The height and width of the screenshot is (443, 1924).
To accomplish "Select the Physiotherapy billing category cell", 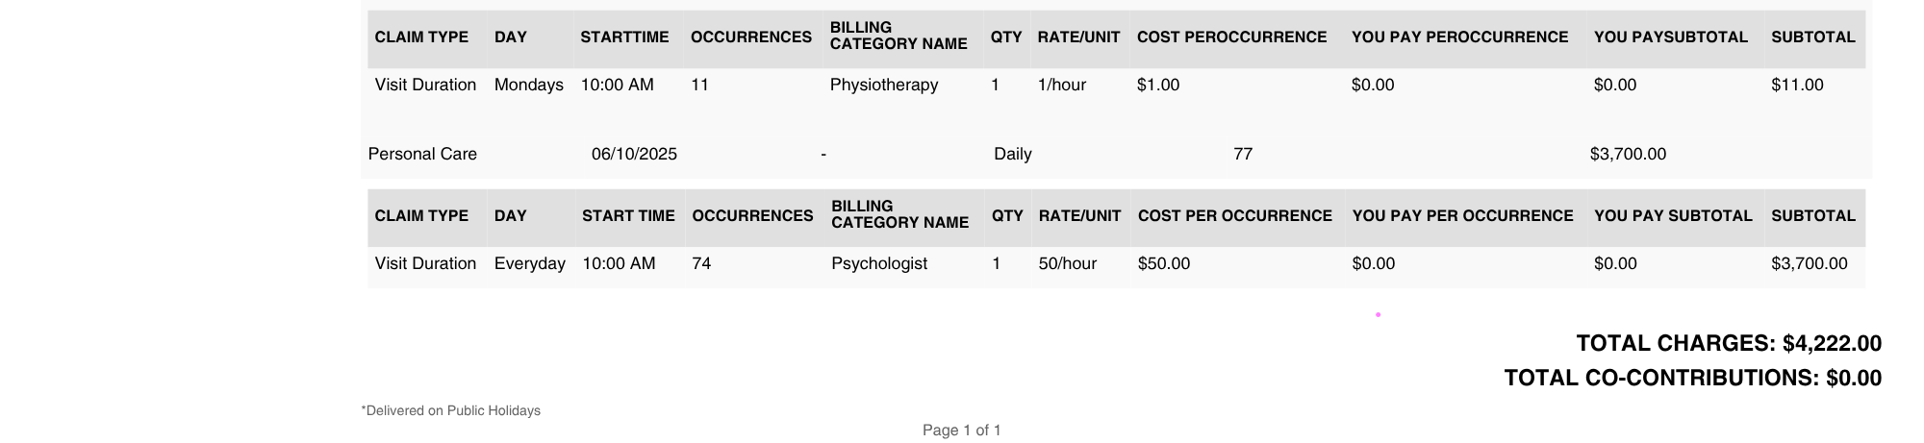I will coord(883,85).
